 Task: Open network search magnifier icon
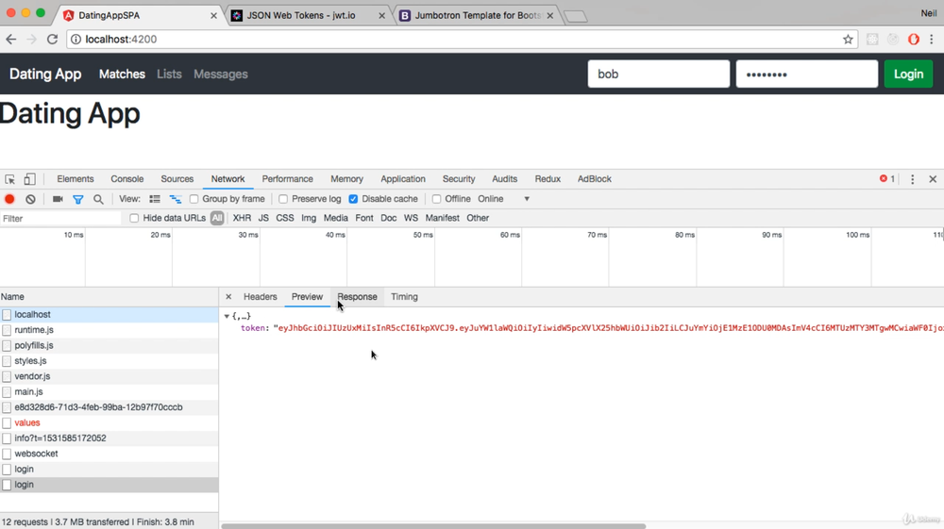point(98,199)
